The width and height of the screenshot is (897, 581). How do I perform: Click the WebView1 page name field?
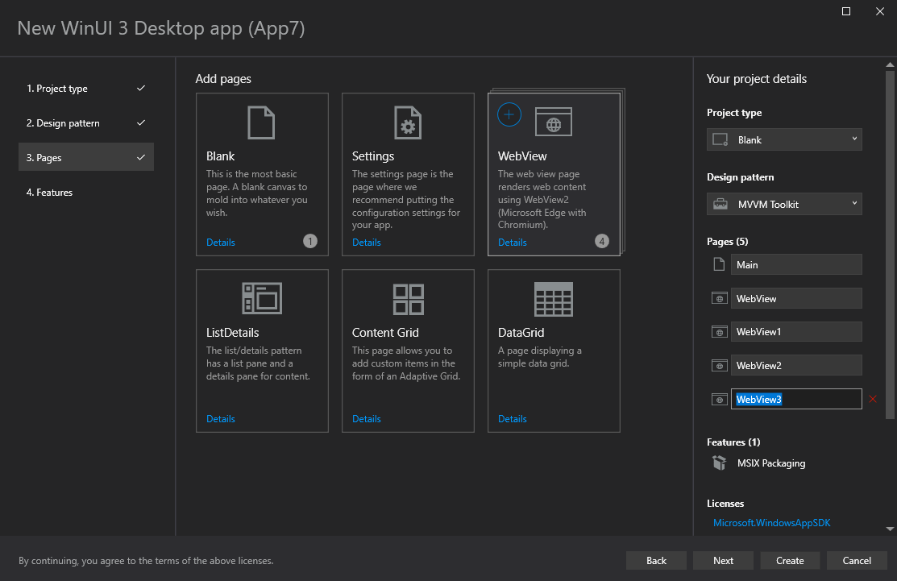(x=796, y=332)
